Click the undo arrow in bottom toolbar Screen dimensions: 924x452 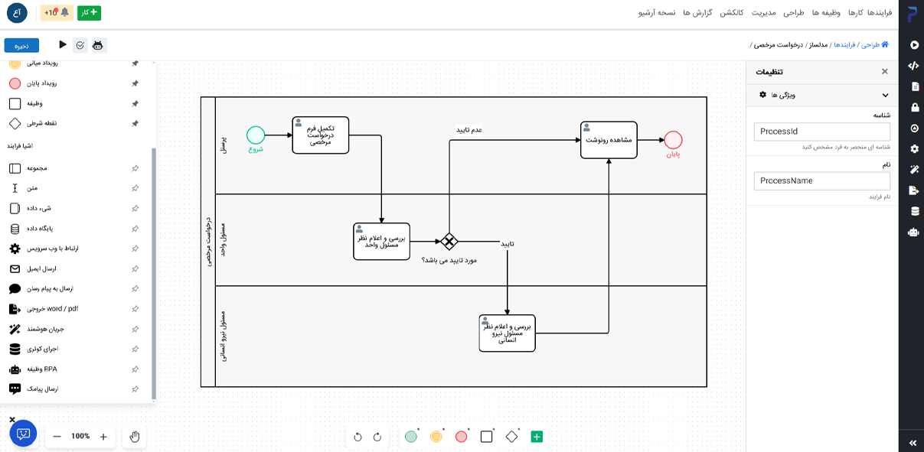pyautogui.click(x=358, y=437)
